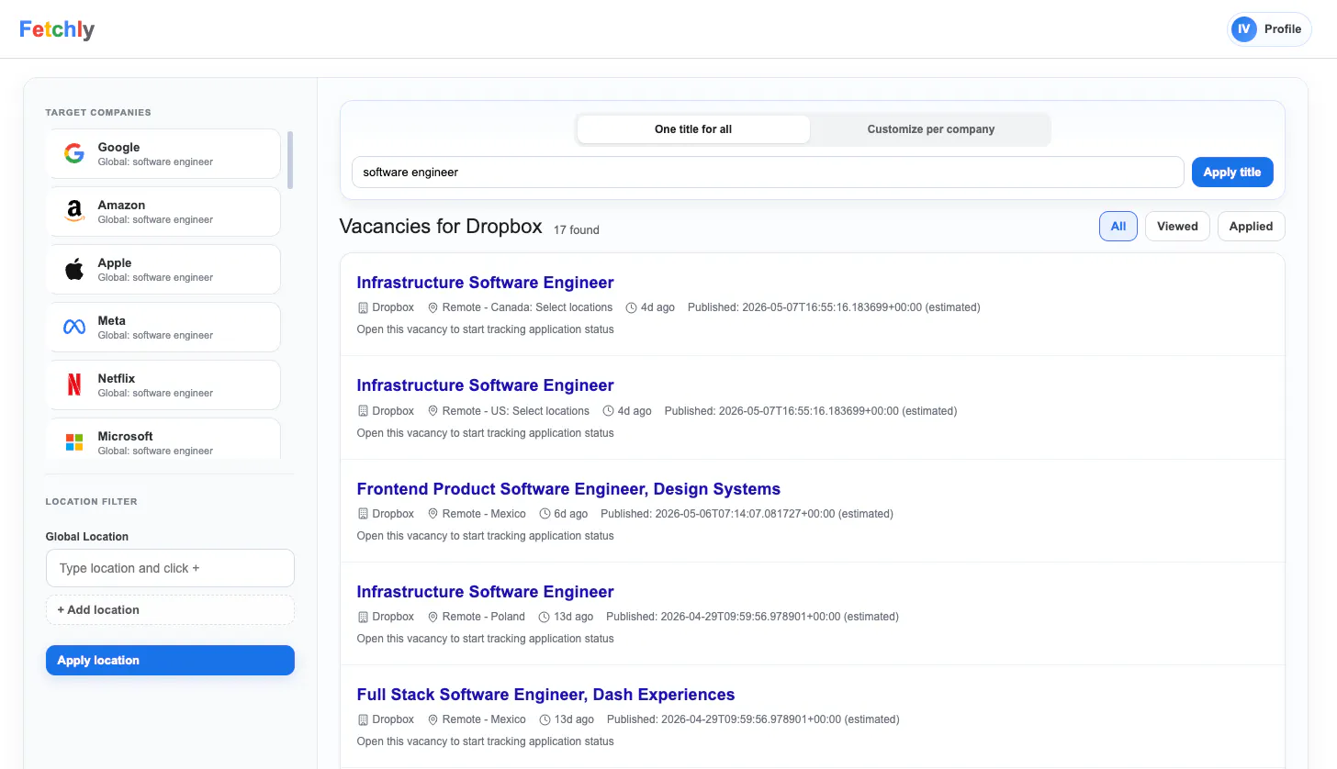This screenshot has height=769, width=1337.
Task: Click the '17 found' results count
Action: tap(577, 230)
